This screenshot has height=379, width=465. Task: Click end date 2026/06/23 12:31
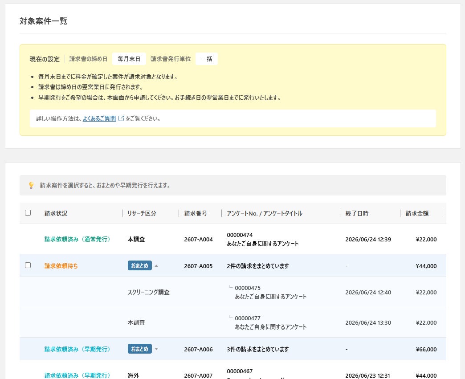[x=368, y=375]
